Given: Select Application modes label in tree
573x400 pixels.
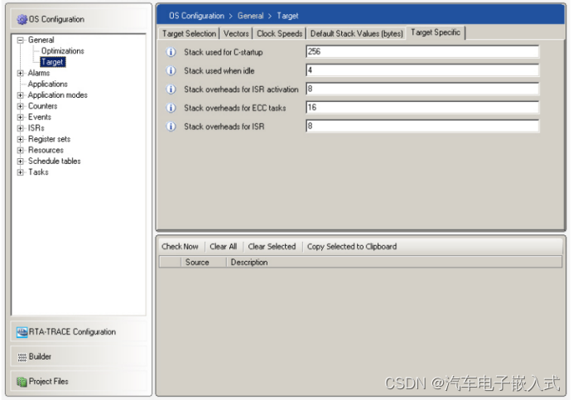Looking at the screenshot, I should point(58,95).
